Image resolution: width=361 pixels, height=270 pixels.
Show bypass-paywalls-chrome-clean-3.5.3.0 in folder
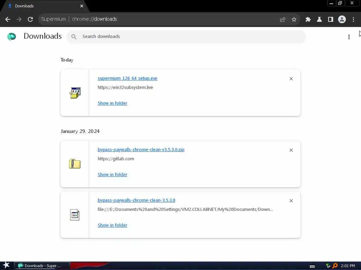(x=112, y=225)
